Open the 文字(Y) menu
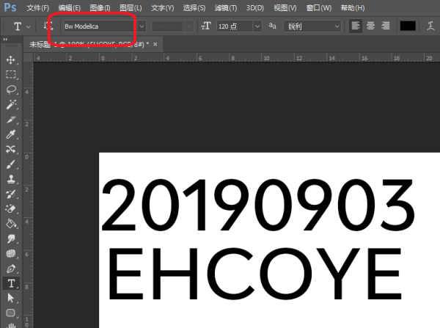440x328 pixels. [162, 8]
